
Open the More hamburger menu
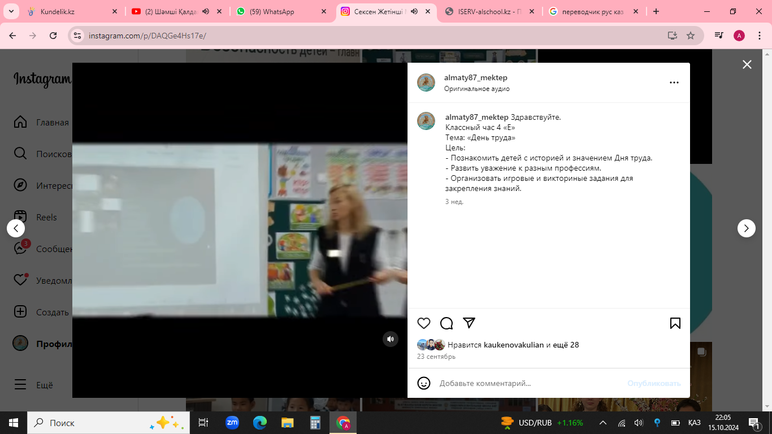pos(20,385)
